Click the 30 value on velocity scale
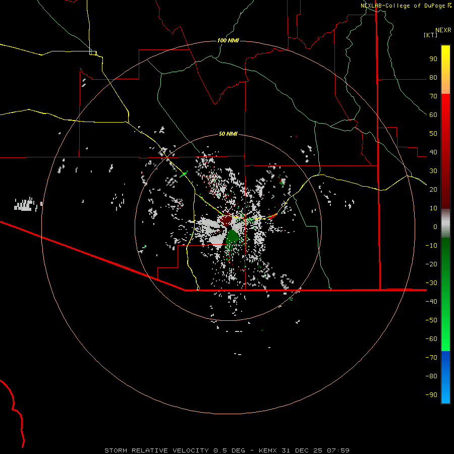The image size is (454, 454). point(433,171)
